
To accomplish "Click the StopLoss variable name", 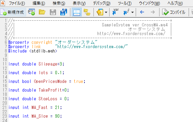I will 48,99.
